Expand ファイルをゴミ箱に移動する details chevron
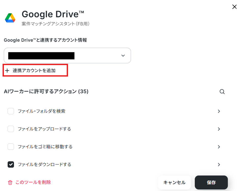237x191 pixels. [x=219, y=147]
